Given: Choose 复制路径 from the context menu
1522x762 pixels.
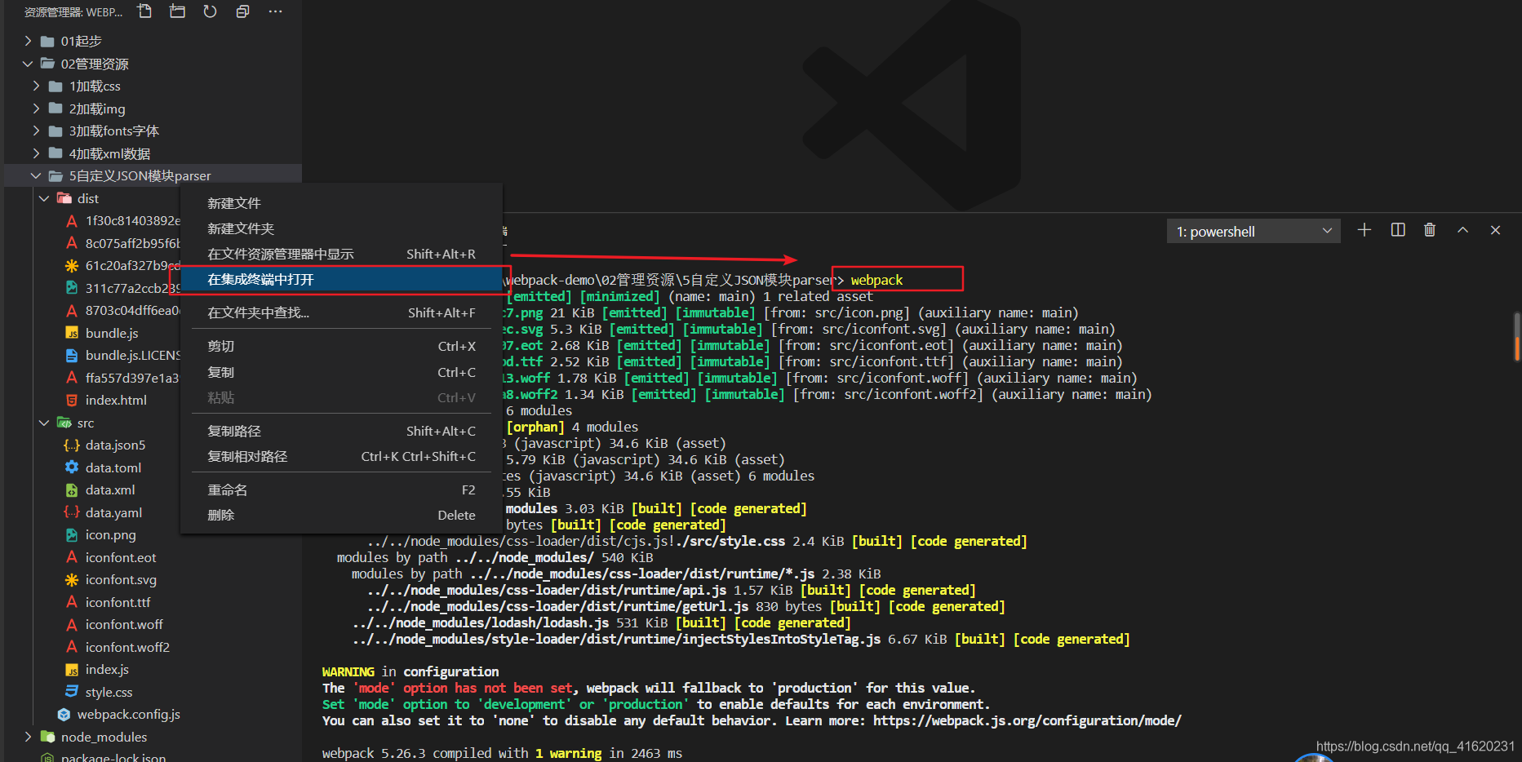Looking at the screenshot, I should pos(341,431).
